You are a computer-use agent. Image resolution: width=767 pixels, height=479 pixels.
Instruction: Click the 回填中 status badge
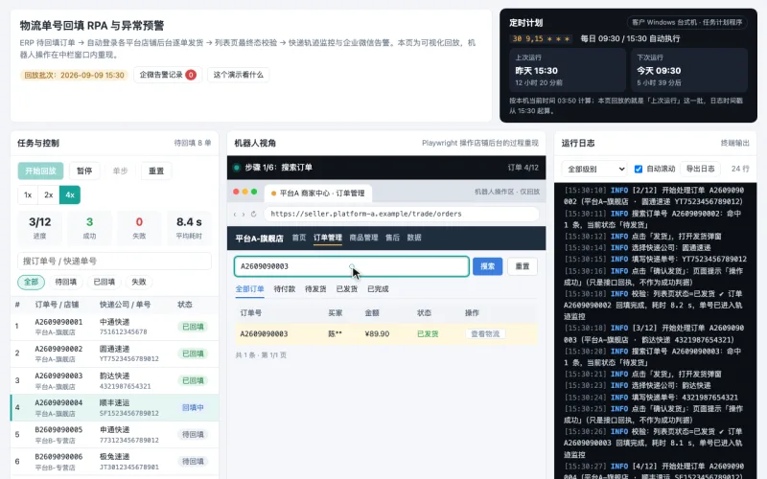click(193, 408)
